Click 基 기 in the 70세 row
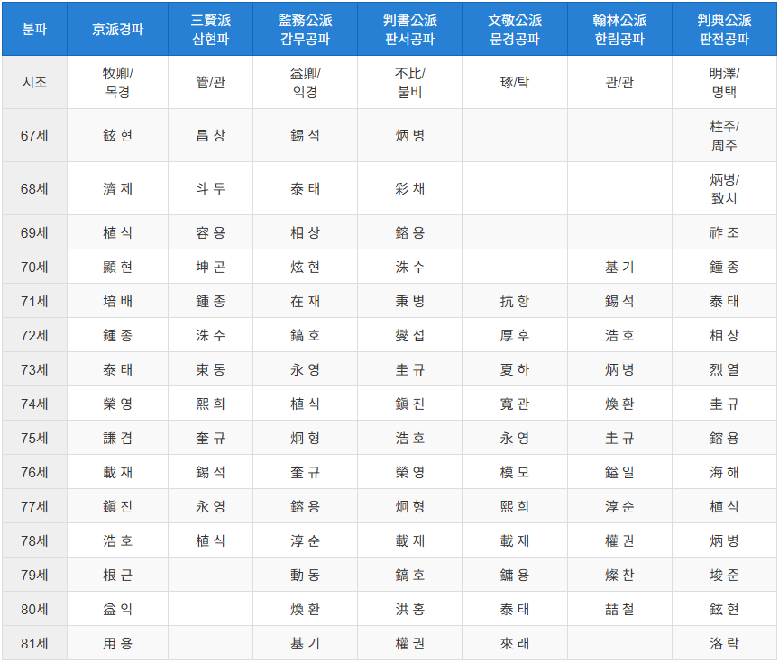 click(619, 267)
